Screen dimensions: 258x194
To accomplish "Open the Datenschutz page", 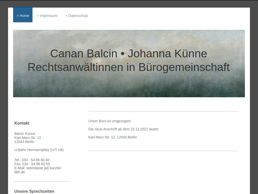I will (x=77, y=16).
